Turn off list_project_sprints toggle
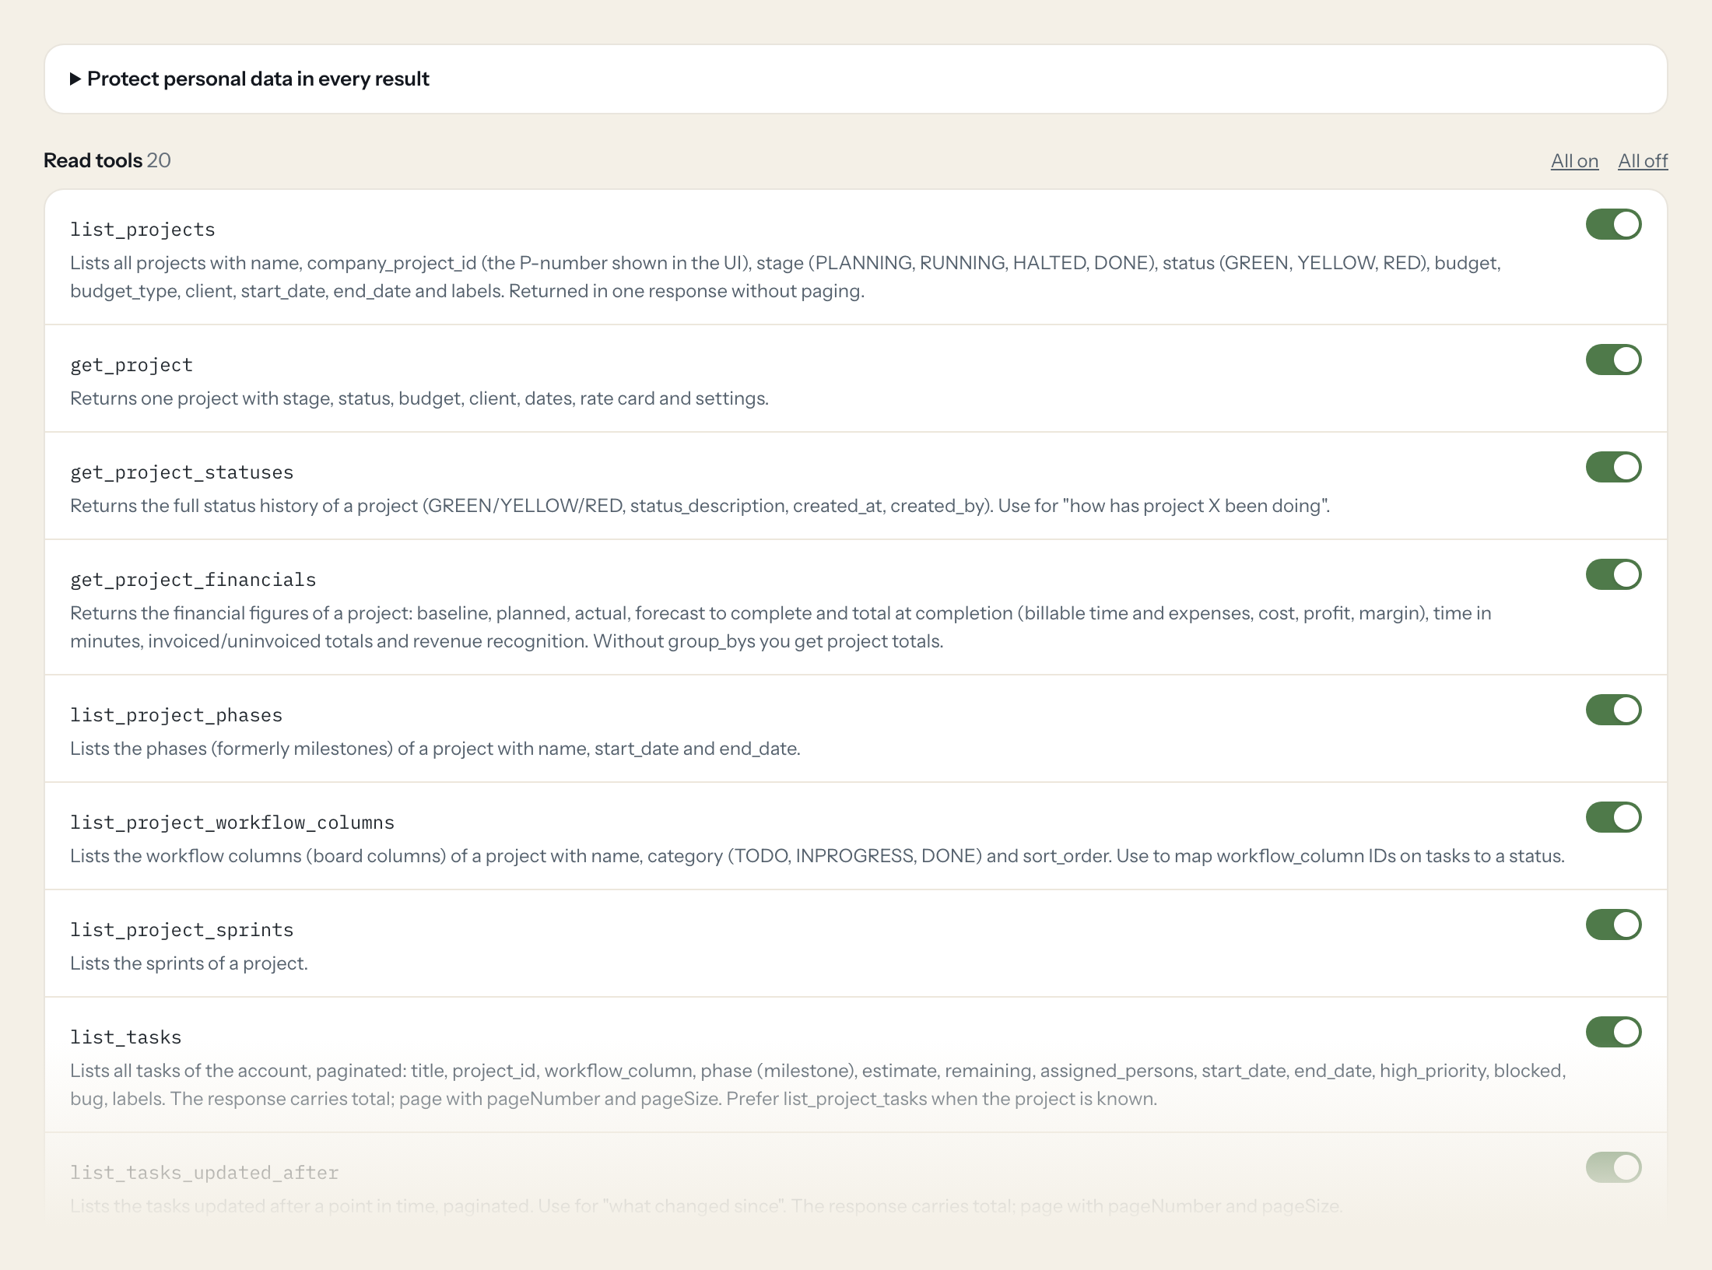1712x1270 pixels. pyautogui.click(x=1613, y=924)
